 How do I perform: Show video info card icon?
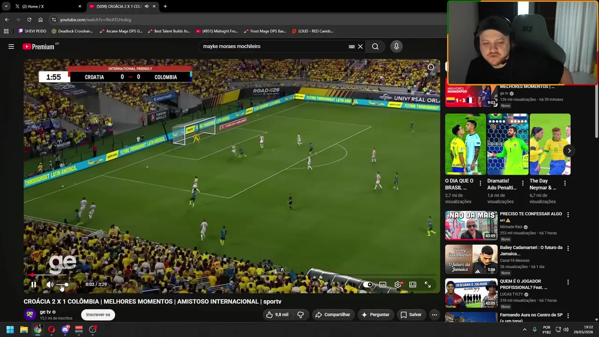point(431,67)
